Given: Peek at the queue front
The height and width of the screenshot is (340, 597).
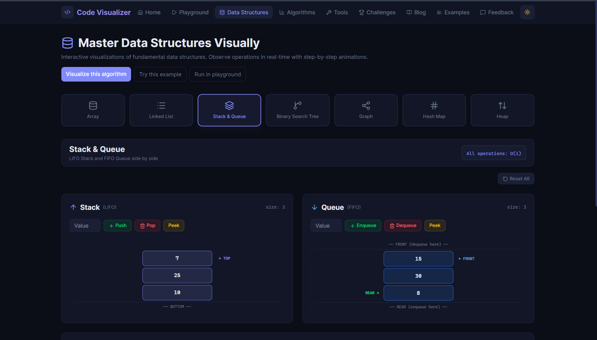Looking at the screenshot, I should (x=435, y=225).
